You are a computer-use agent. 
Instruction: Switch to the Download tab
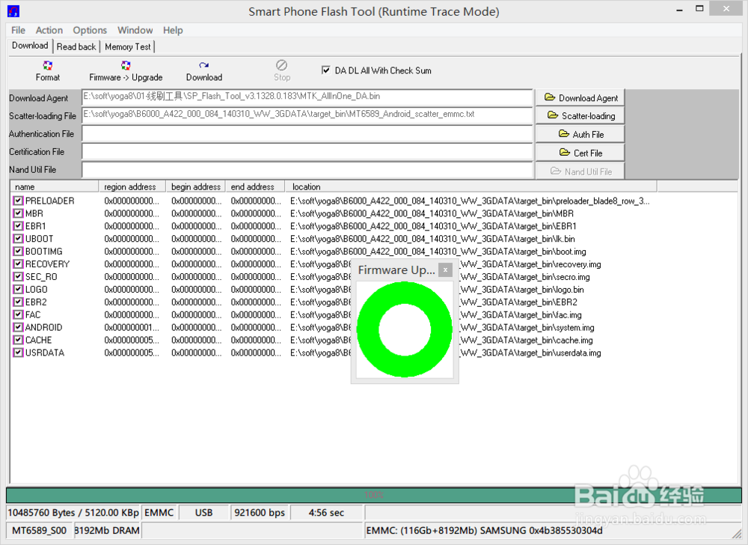(x=30, y=46)
